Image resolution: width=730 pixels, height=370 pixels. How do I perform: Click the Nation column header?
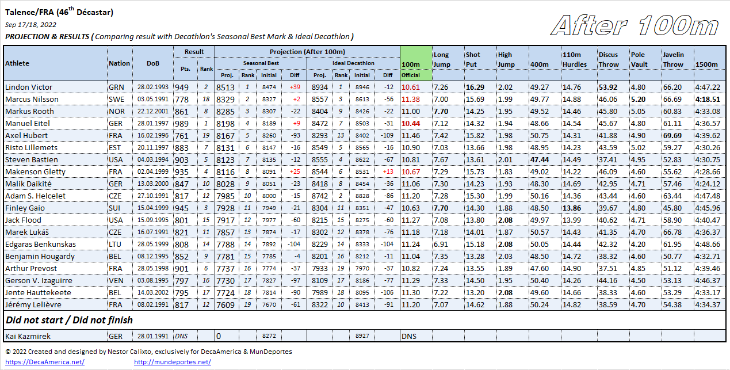click(119, 63)
